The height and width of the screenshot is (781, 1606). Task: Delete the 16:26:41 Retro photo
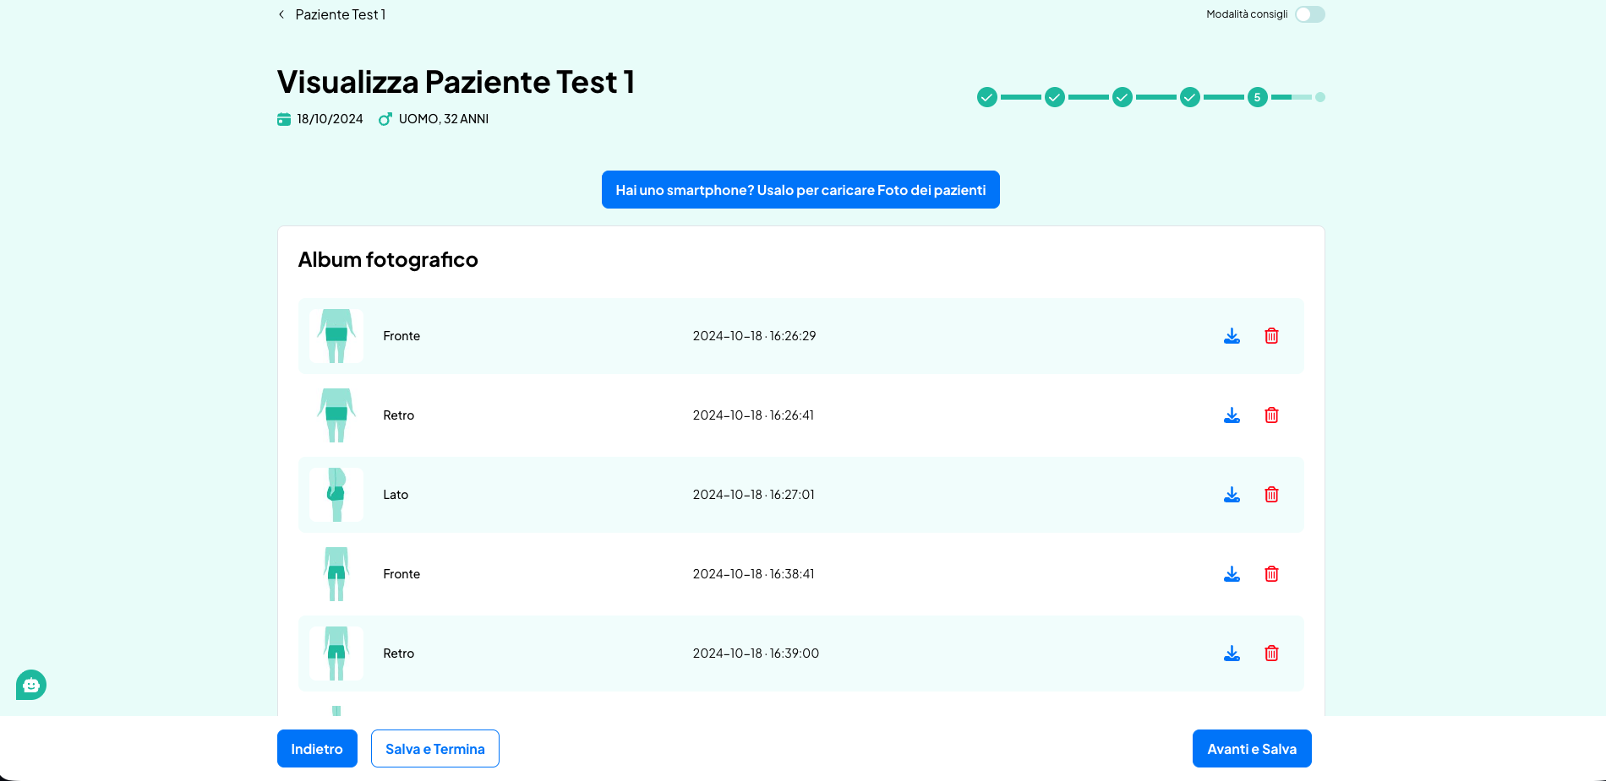[1271, 415]
